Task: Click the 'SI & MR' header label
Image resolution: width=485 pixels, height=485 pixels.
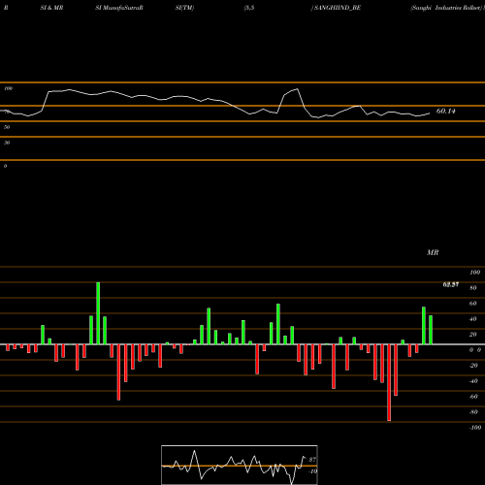Action: click(x=51, y=8)
